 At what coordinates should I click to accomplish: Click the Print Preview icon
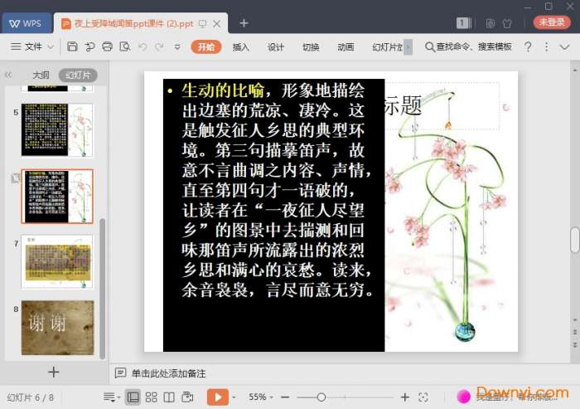click(x=124, y=47)
